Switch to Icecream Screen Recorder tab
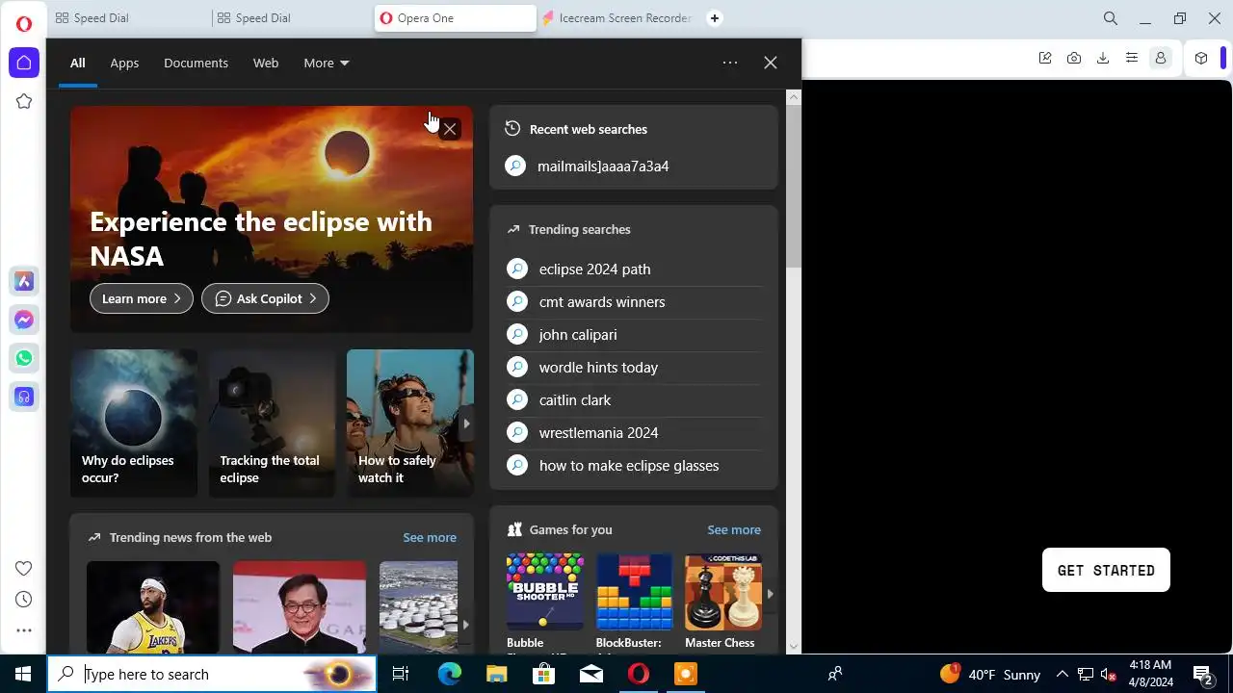 (x=617, y=18)
